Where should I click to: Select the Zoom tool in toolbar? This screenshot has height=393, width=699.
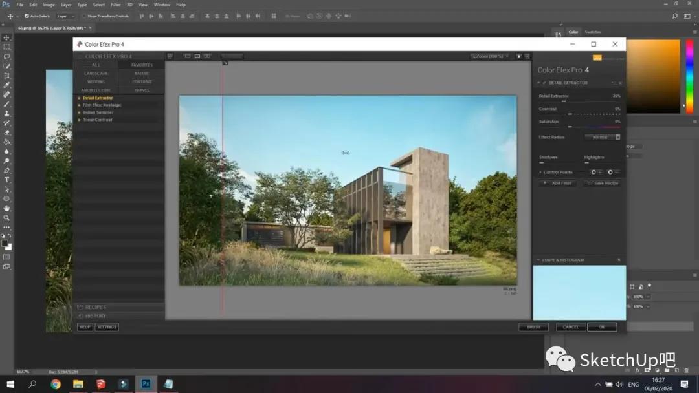click(x=6, y=218)
